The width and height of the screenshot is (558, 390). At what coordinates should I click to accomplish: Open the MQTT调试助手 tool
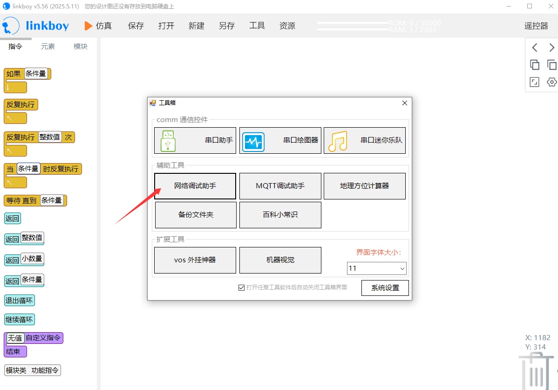[280, 186]
